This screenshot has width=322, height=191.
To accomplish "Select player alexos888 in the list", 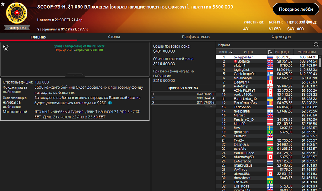I will coord(267,174).
